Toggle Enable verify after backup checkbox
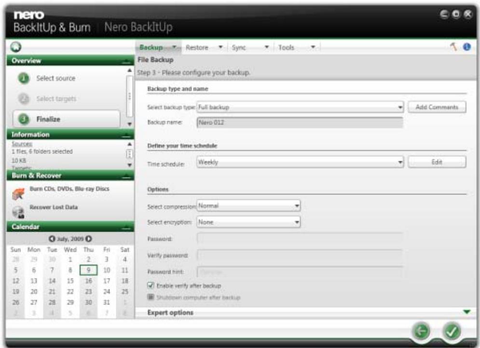This screenshot has height=348, width=480. coord(151,286)
